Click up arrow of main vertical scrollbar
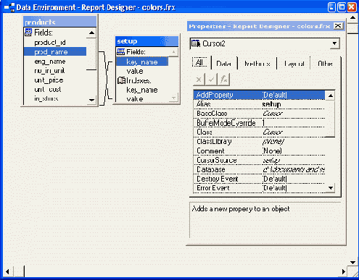 click(x=352, y=18)
